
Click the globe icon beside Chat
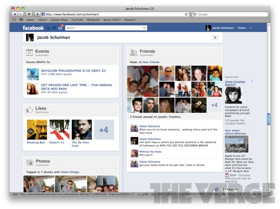tap(216, 190)
